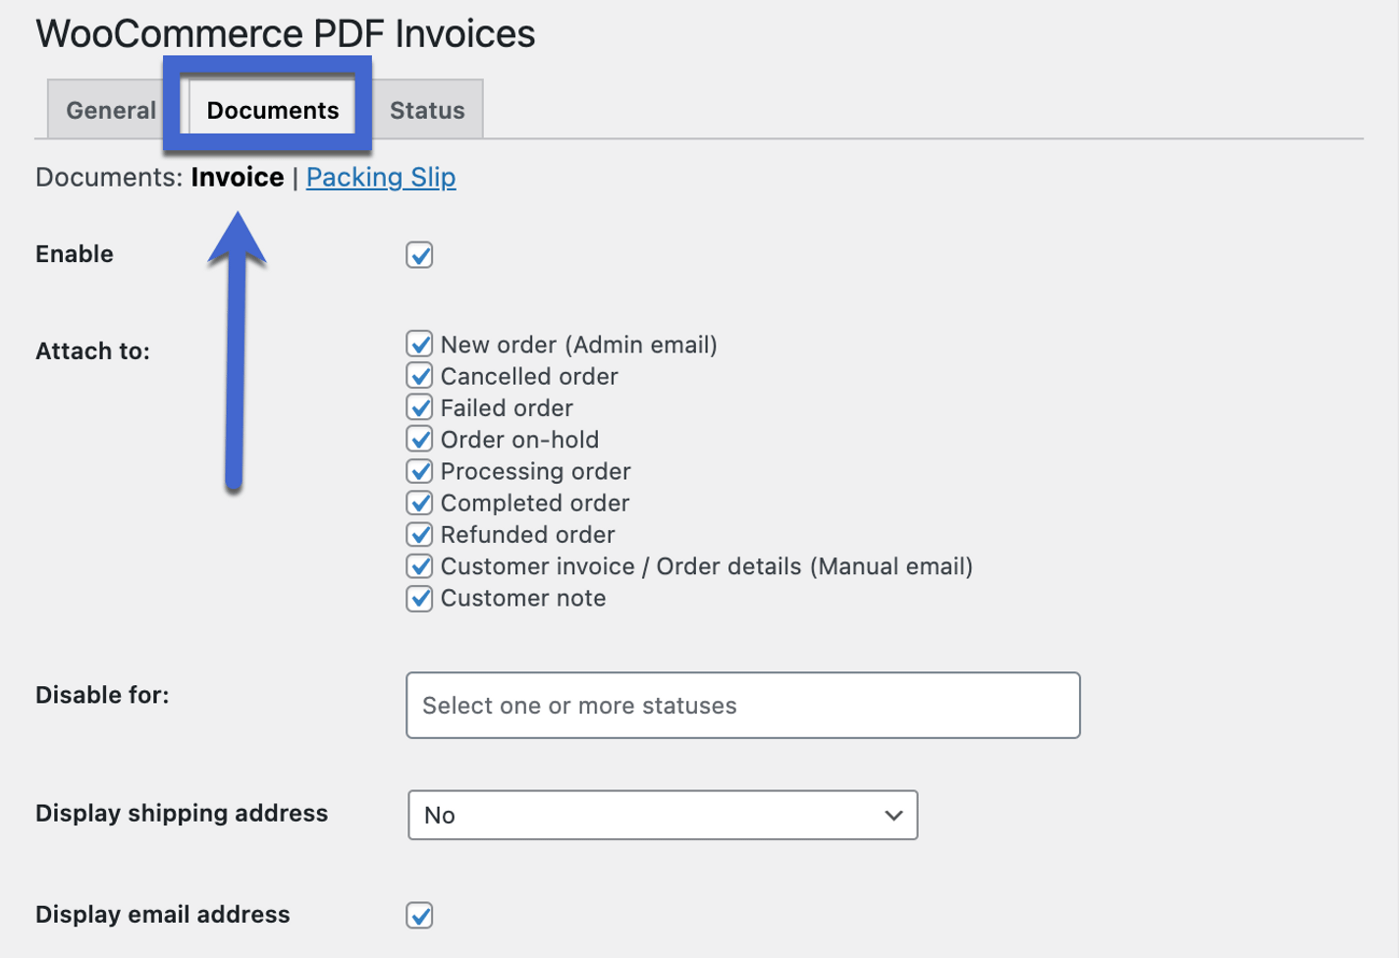The image size is (1399, 958).
Task: Toggle Customer invoice / Order details checkbox
Action: click(x=419, y=566)
